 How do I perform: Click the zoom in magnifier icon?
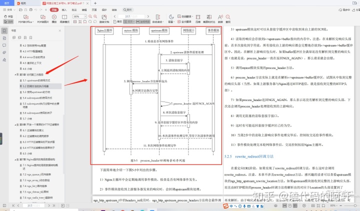coord(95,16)
